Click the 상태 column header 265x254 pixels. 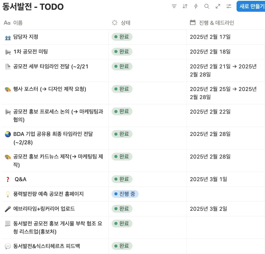tap(126, 23)
